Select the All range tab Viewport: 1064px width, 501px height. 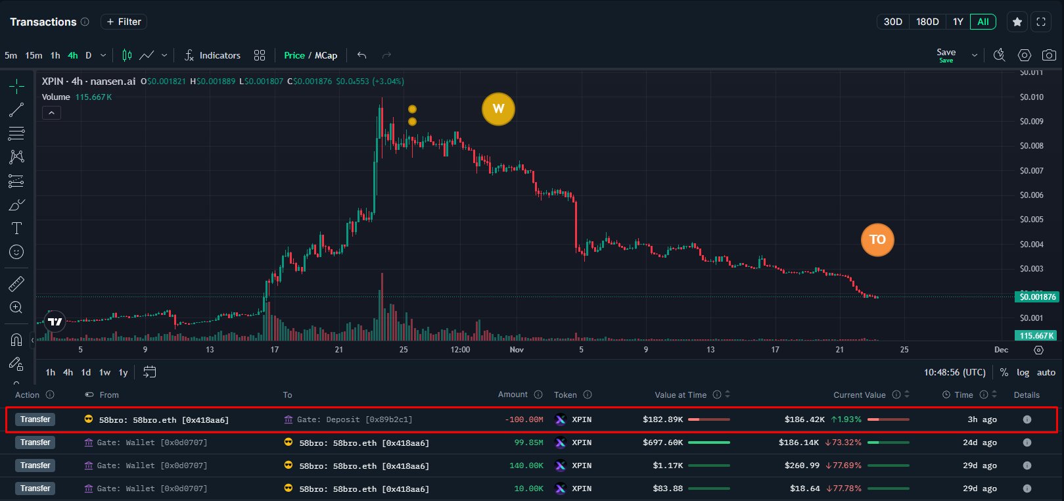[983, 22]
